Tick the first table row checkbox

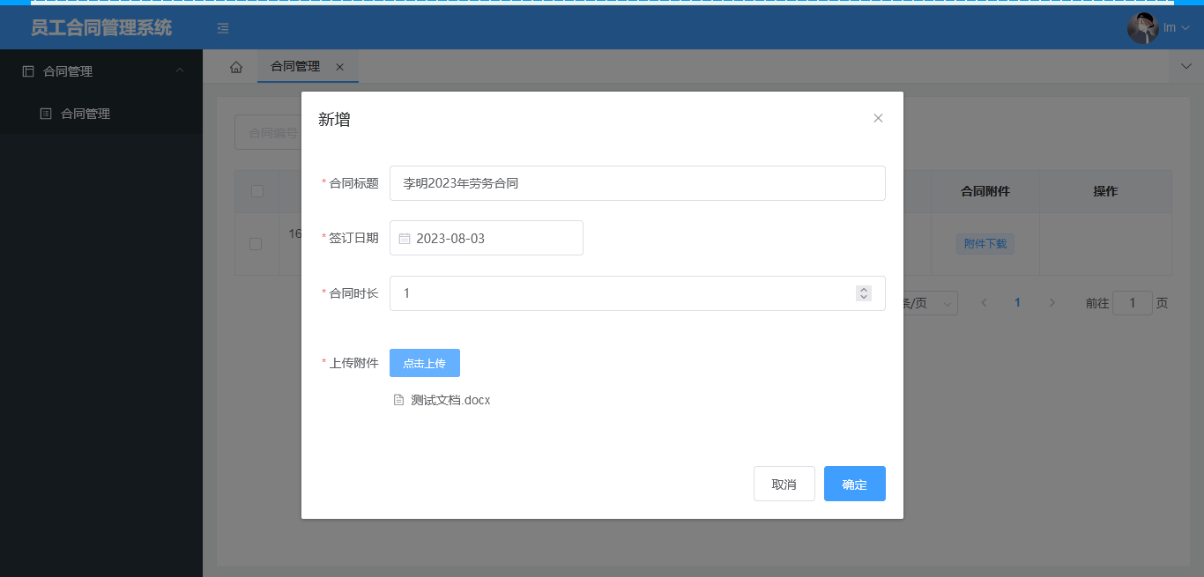[256, 244]
